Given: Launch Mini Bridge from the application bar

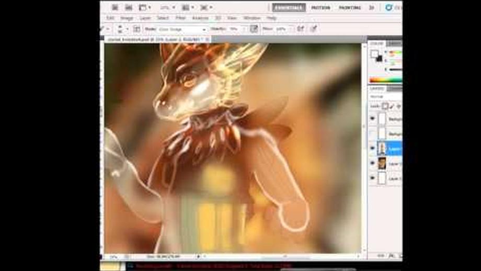Looking at the screenshot, I should pyautogui.click(x=129, y=7).
